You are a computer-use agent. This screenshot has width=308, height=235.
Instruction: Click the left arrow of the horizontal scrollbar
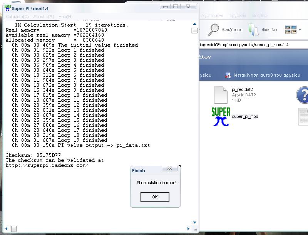[7, 228]
